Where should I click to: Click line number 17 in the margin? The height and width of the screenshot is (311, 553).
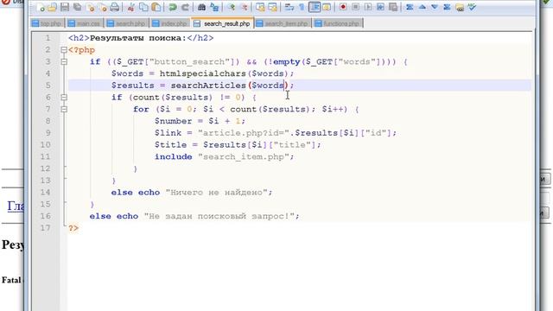pyautogui.click(x=46, y=228)
